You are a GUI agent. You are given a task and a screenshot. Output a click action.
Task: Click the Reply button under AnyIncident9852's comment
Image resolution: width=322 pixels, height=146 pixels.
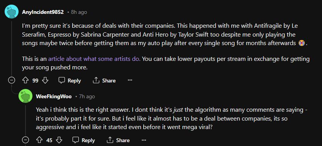click(69, 81)
